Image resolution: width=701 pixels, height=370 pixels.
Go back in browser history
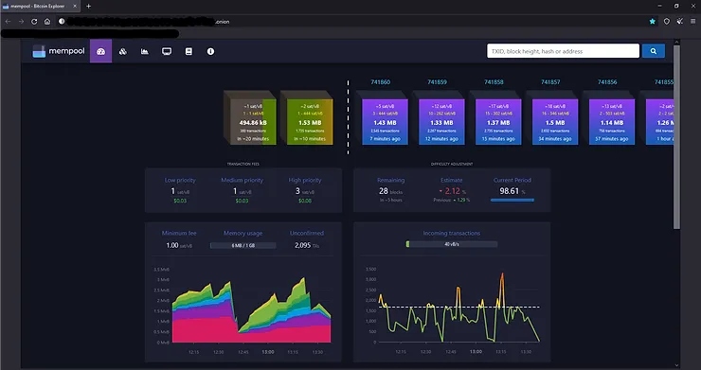(8, 22)
